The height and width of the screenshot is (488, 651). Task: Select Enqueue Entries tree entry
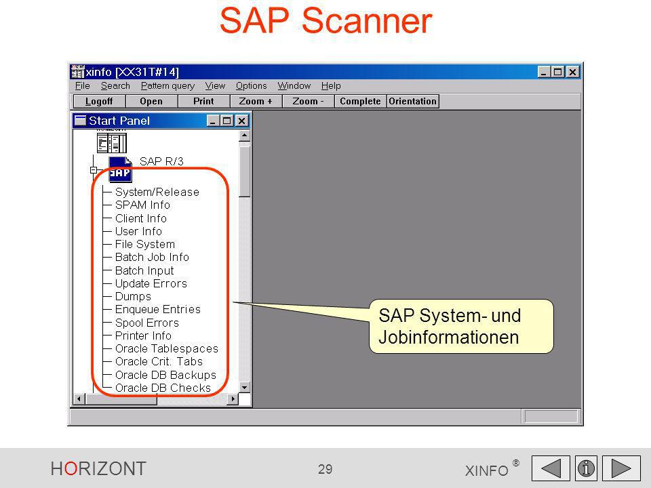click(158, 309)
